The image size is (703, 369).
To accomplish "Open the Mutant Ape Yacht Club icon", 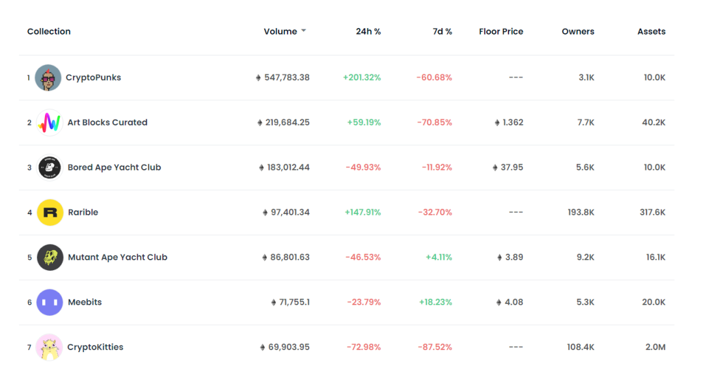I will (x=49, y=257).
